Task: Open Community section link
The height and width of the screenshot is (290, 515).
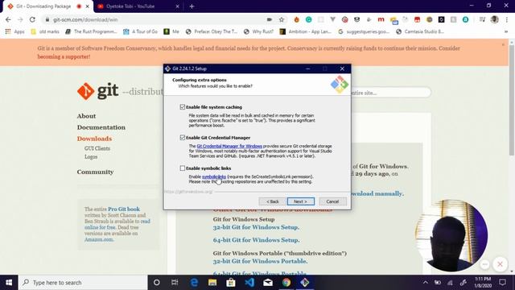Action: pos(95,172)
